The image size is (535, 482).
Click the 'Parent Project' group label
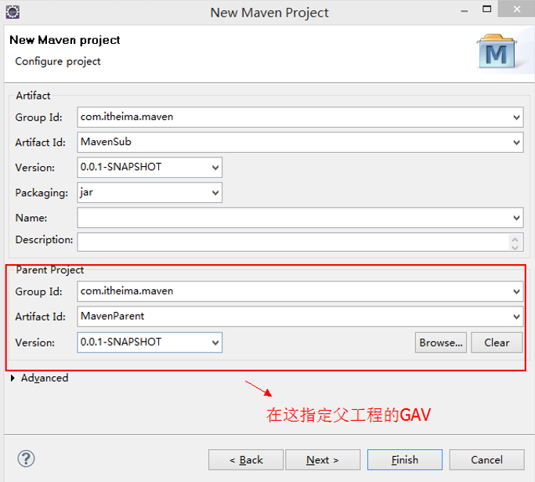tap(50, 270)
